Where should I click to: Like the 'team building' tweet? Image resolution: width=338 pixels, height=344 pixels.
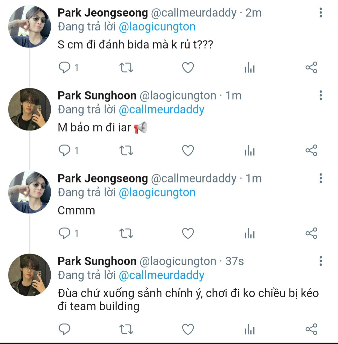pos(188,329)
